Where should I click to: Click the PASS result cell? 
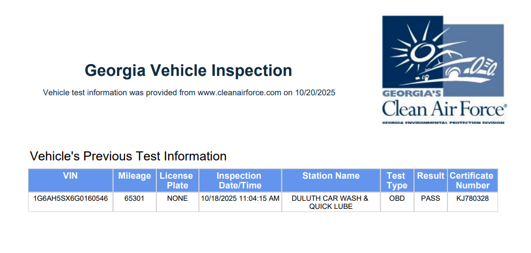coord(430,198)
